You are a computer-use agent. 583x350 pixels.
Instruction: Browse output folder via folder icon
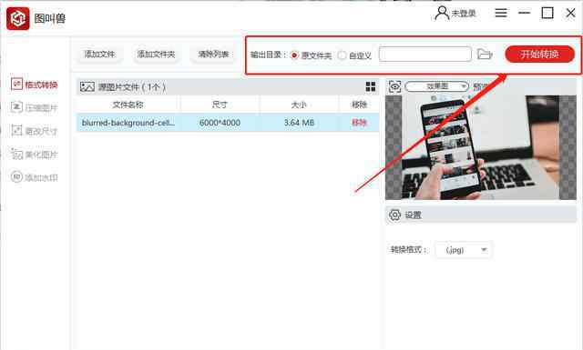(485, 55)
